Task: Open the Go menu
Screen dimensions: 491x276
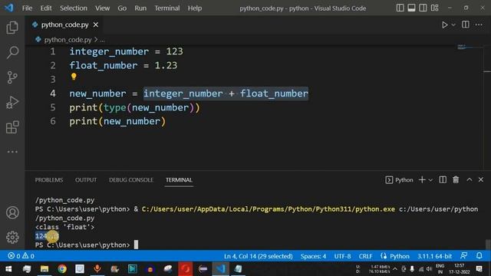Action: coord(122,8)
